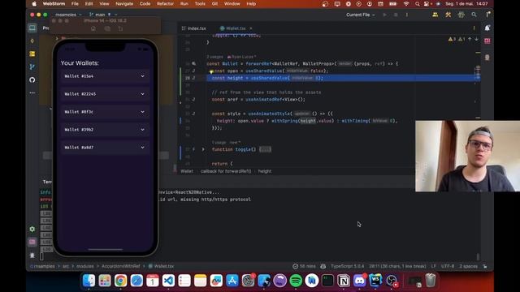The width and height of the screenshot is (520, 292).
Task: Click the Run button in WebStorm toolbar
Action: coord(384,15)
